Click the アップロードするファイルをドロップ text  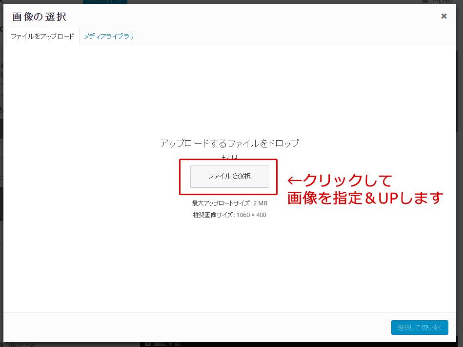(229, 143)
